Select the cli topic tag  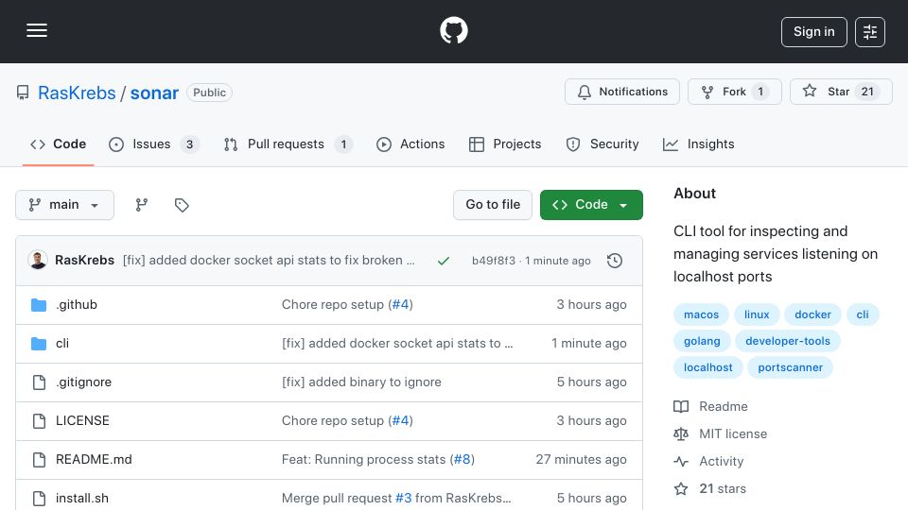click(x=863, y=314)
